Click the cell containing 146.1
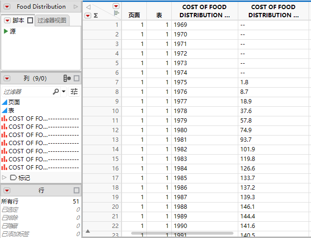 273,207
